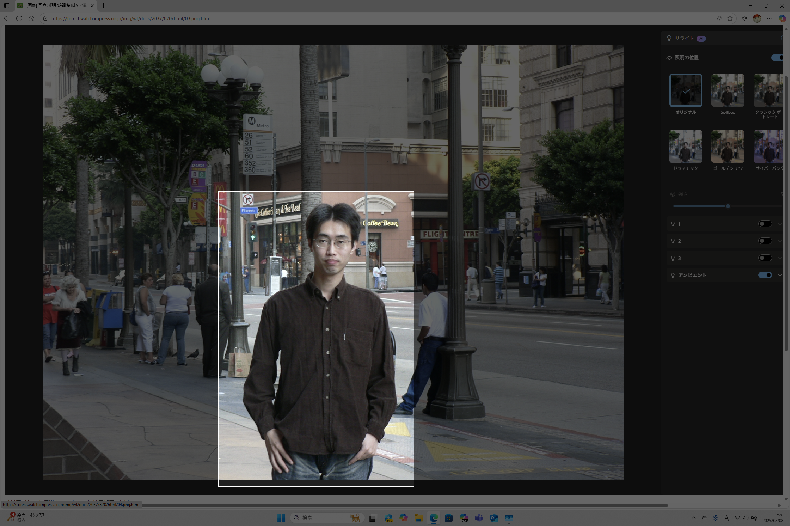The width and height of the screenshot is (790, 526).
Task: Click the 強さ slider handle
Action: coord(728,206)
